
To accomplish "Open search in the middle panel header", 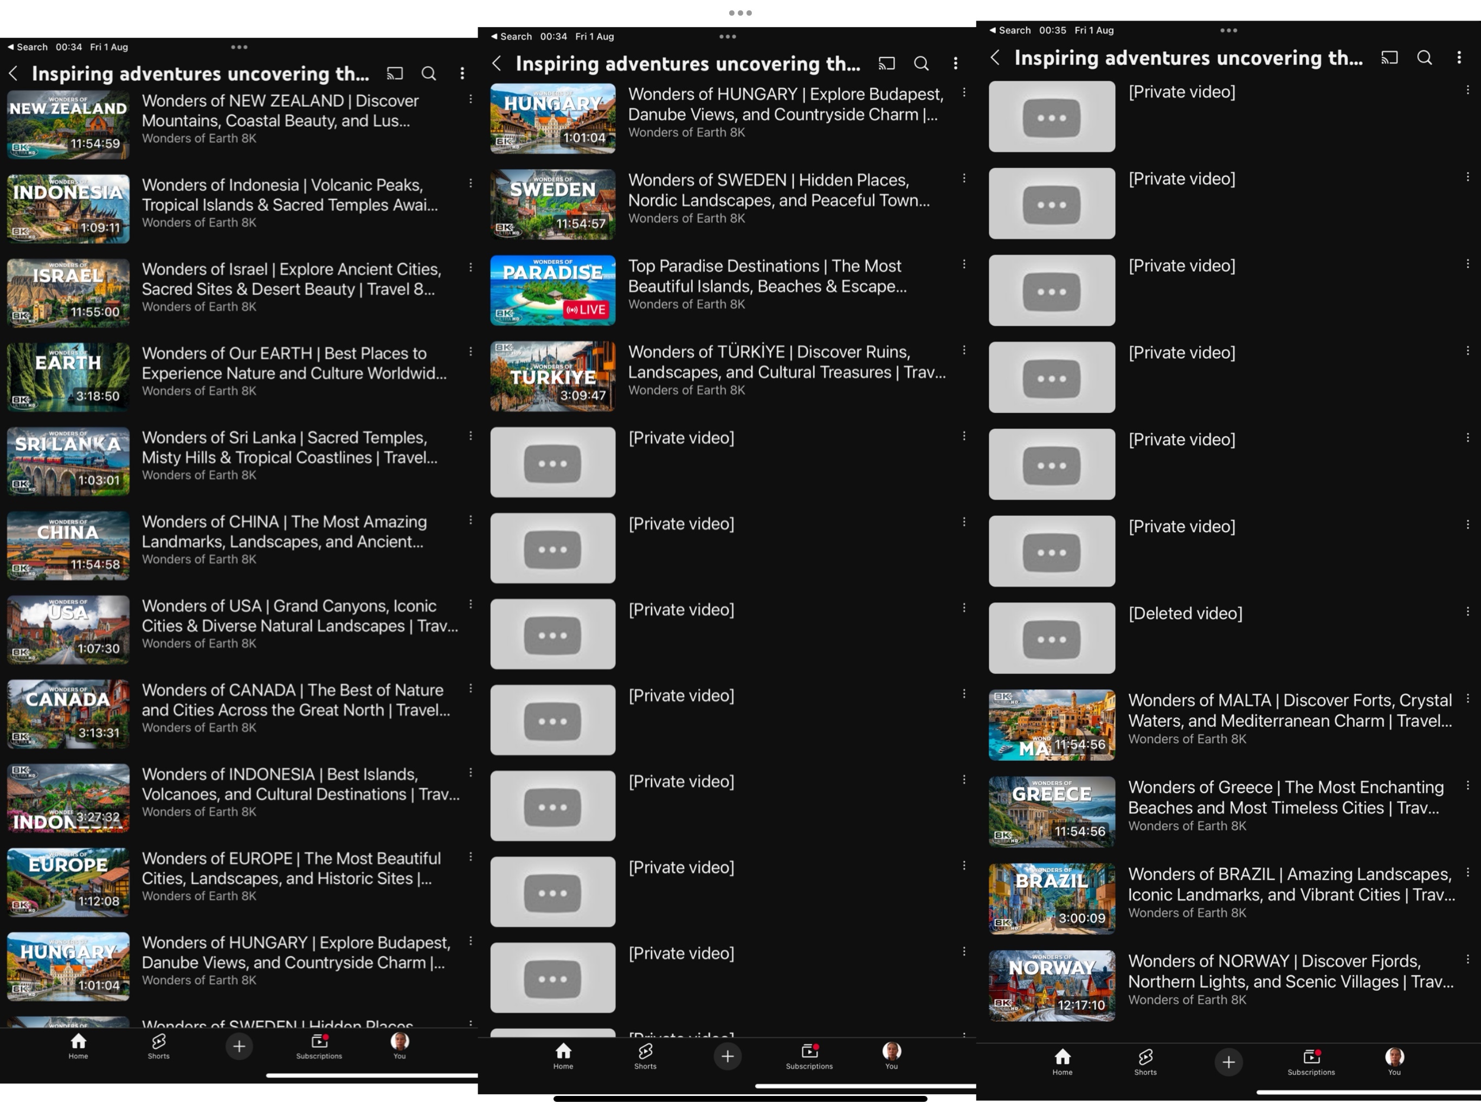I will [x=921, y=63].
